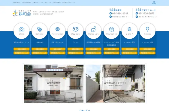Open 五和貴江東クリニック under Counseling column
169x111 pixels.
click(x=112, y=53)
